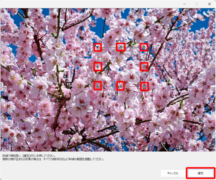Screen dimensions: 216x180
Task: Click the right-middle handle of the selection frame
Action: 144,67
